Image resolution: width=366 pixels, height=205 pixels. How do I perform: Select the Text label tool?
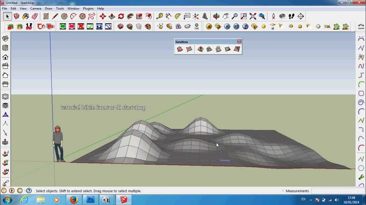(x=187, y=17)
